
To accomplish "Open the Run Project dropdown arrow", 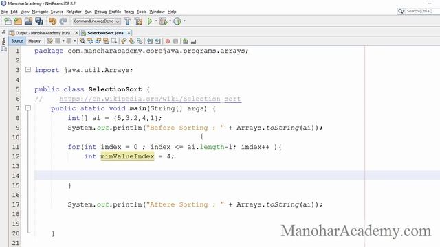I will pos(156,21).
